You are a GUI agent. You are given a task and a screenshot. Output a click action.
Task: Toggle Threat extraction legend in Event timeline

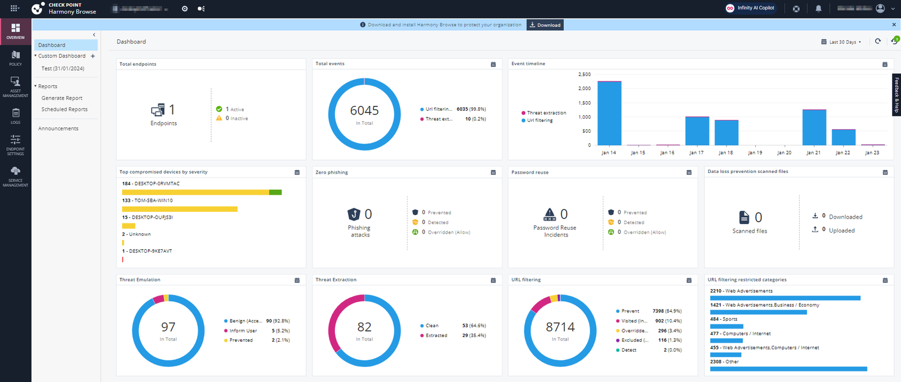click(x=546, y=113)
